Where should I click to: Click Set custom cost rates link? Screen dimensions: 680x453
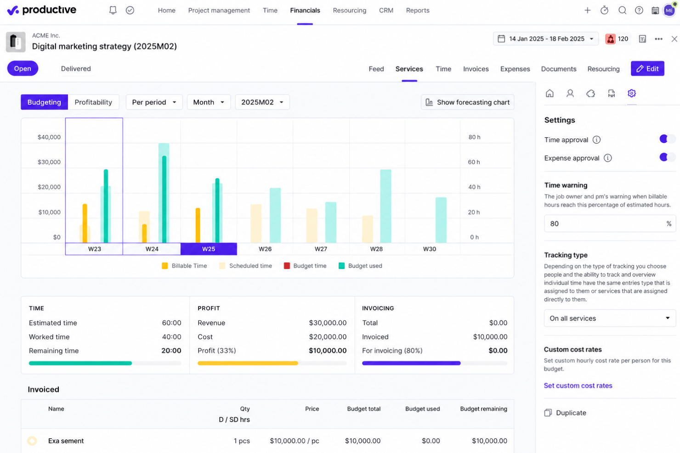coord(578,386)
